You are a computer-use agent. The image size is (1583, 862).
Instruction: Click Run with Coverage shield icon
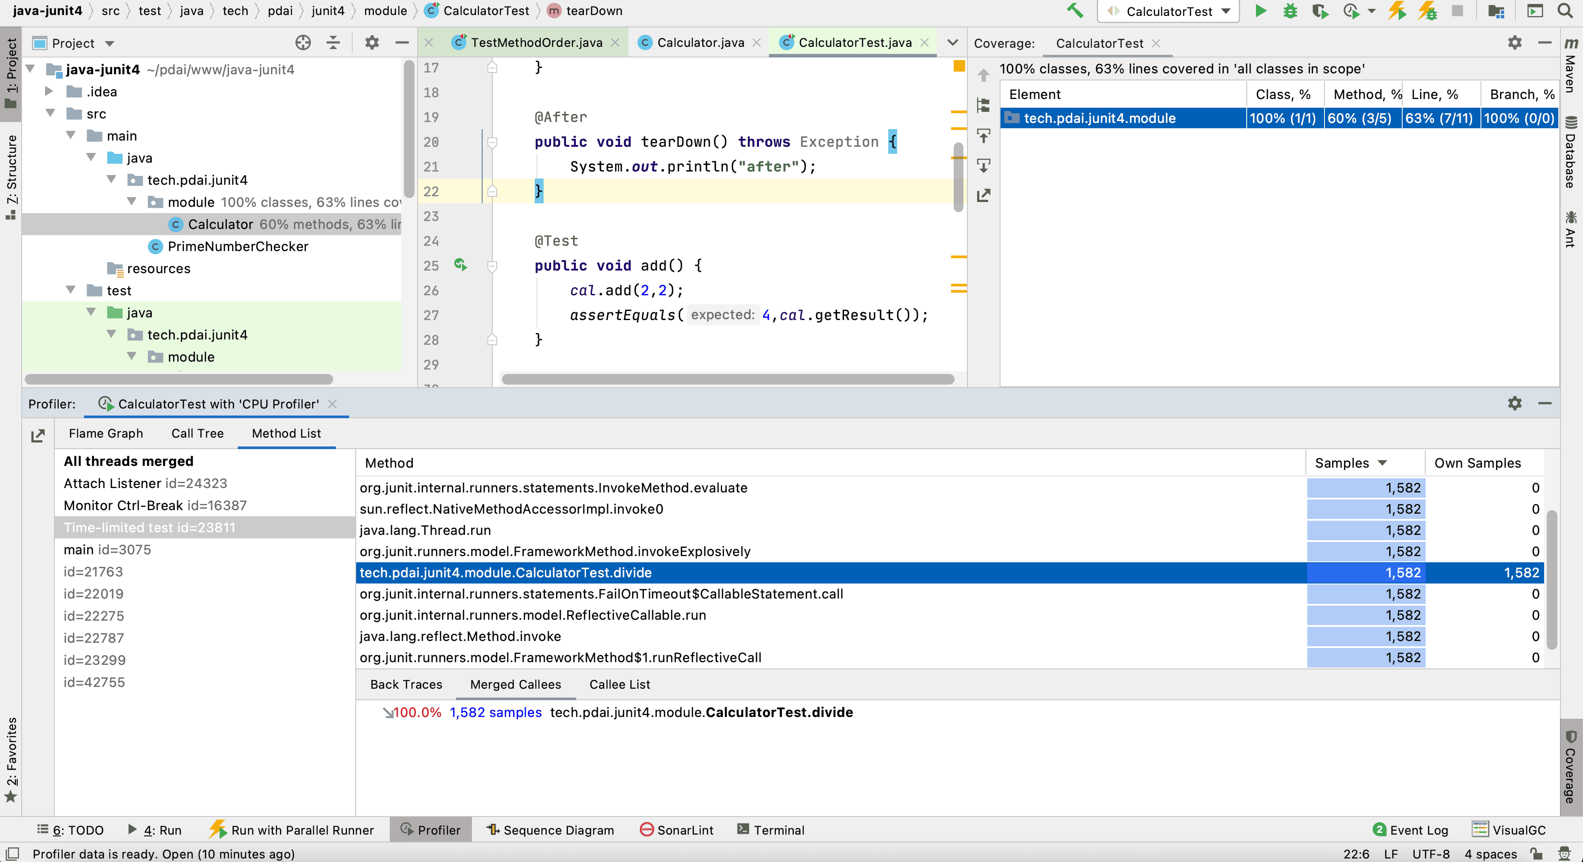click(x=1319, y=11)
